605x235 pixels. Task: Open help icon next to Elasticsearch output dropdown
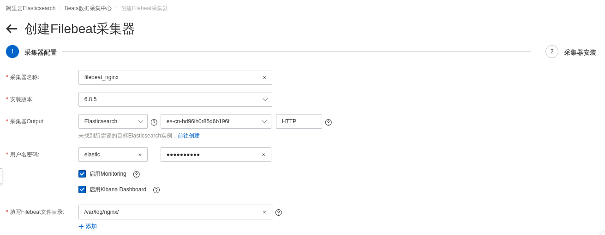154,122
